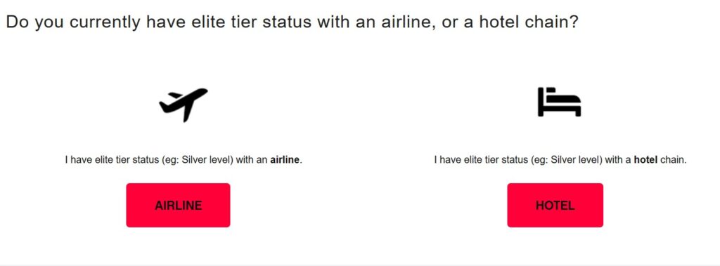Click the airline elite tier description sentence
The height and width of the screenshot is (266, 720).
(184, 161)
